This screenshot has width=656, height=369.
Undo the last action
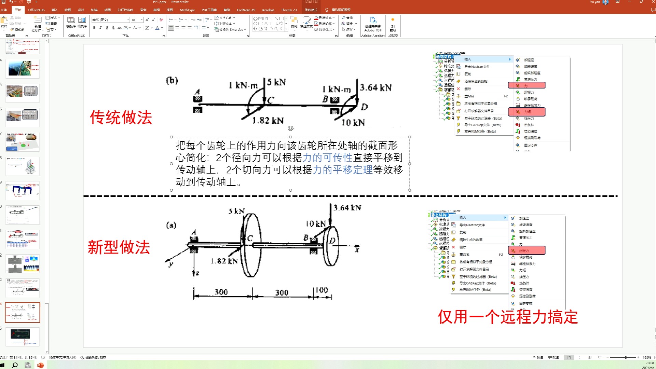click(x=11, y=2)
